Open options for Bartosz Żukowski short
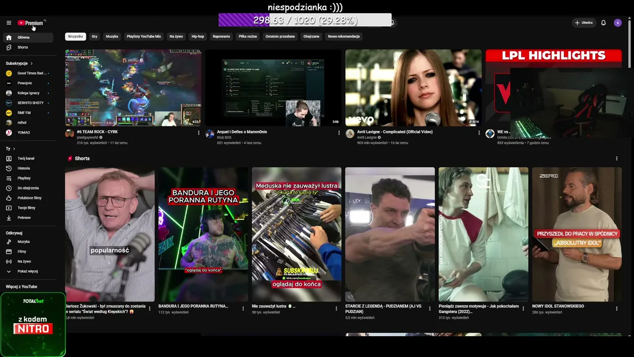 click(x=150, y=308)
